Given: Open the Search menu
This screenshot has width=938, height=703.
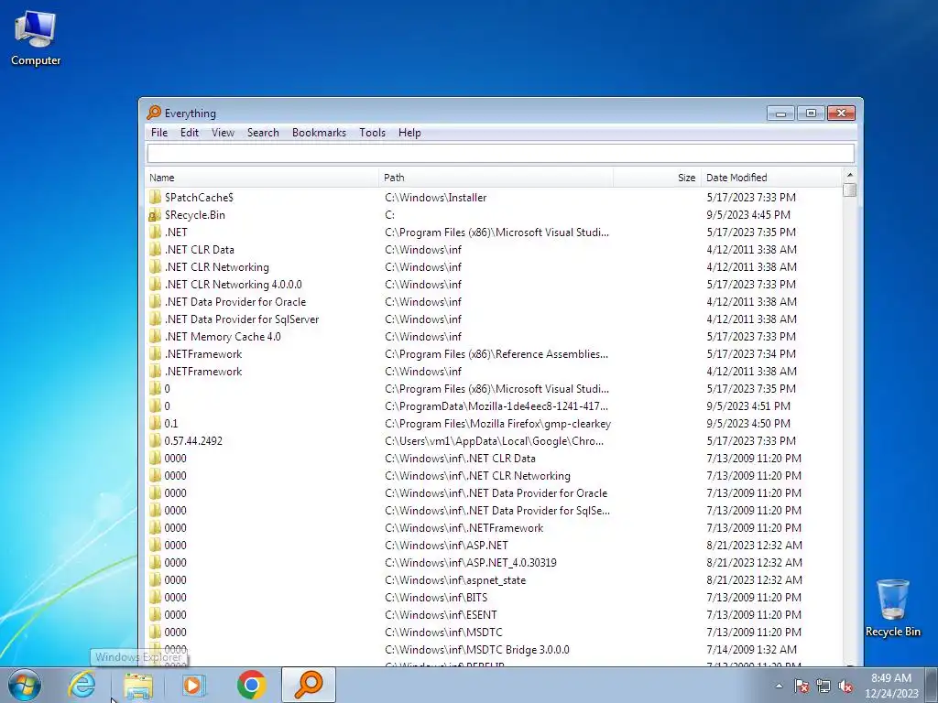Looking at the screenshot, I should 263,133.
